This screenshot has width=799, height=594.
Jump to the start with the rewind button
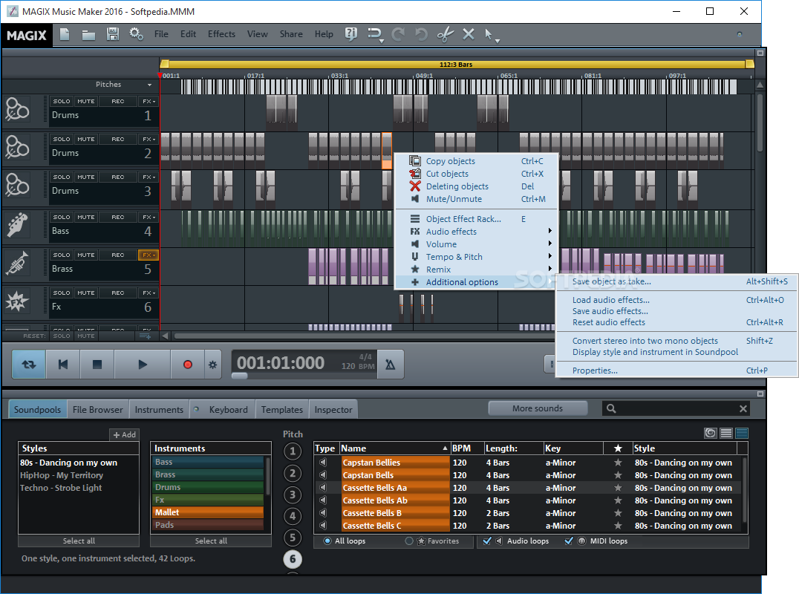63,365
